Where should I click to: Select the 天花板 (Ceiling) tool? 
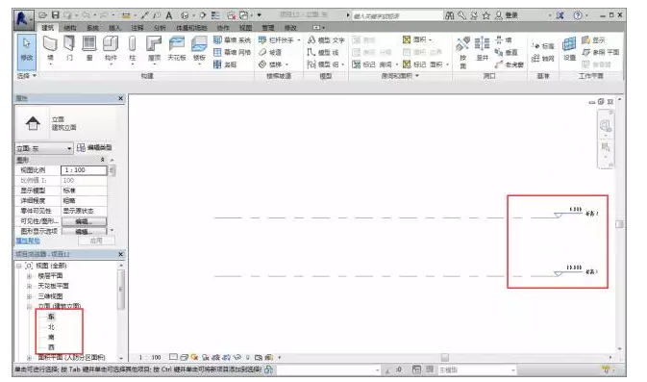point(177,49)
